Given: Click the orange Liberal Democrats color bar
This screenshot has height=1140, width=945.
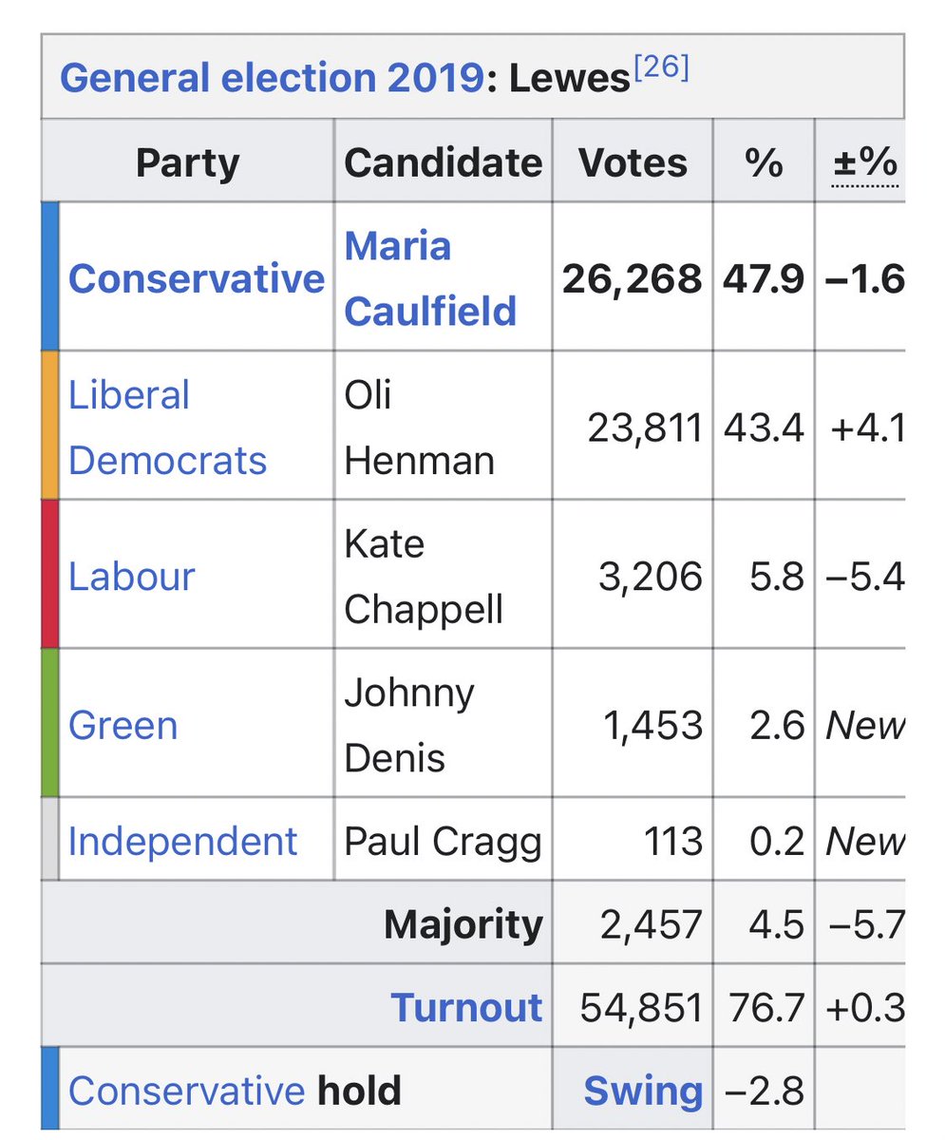Looking at the screenshot, I should [50, 426].
